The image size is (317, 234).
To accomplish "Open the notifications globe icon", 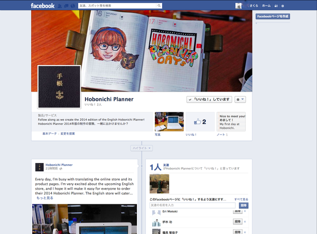I will [71, 6].
